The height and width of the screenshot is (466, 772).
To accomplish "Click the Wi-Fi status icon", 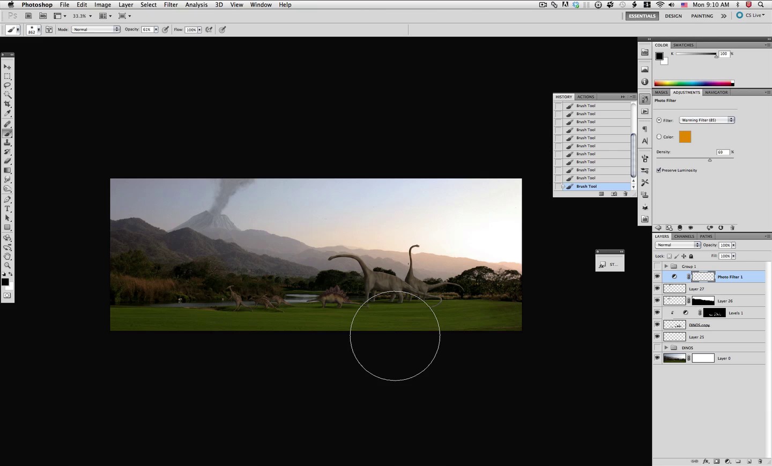I will [x=660, y=5].
